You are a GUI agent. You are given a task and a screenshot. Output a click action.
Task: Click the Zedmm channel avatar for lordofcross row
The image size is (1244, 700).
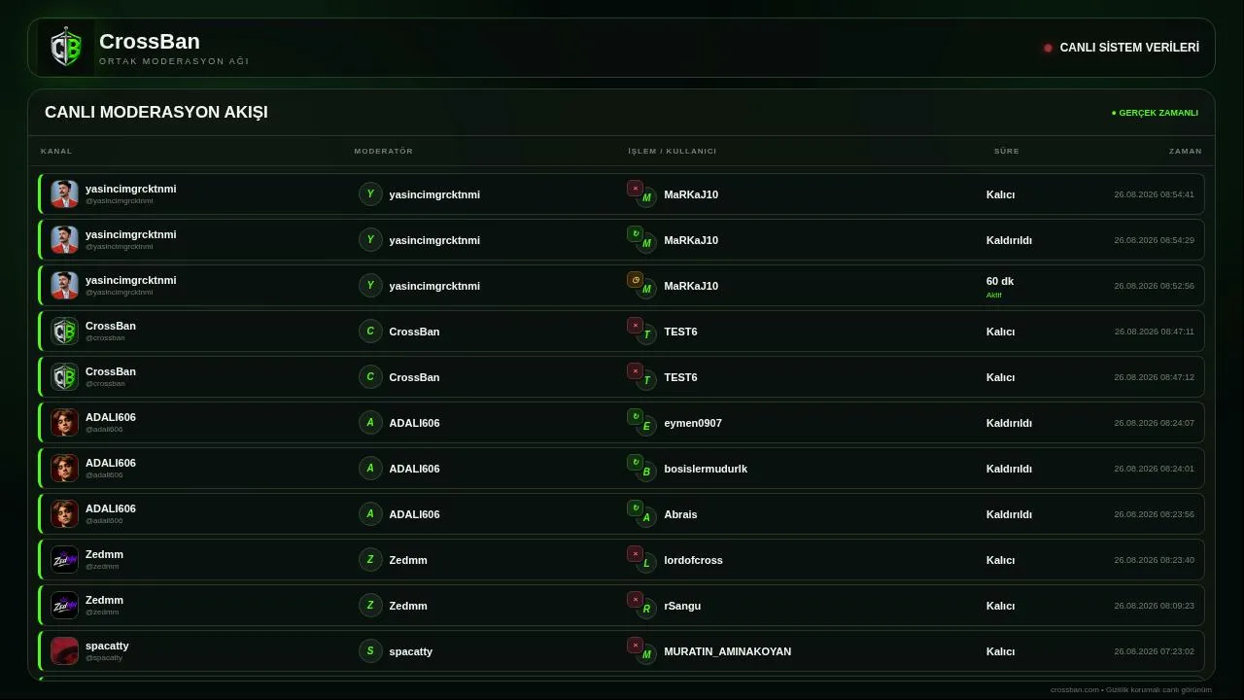[x=64, y=560]
